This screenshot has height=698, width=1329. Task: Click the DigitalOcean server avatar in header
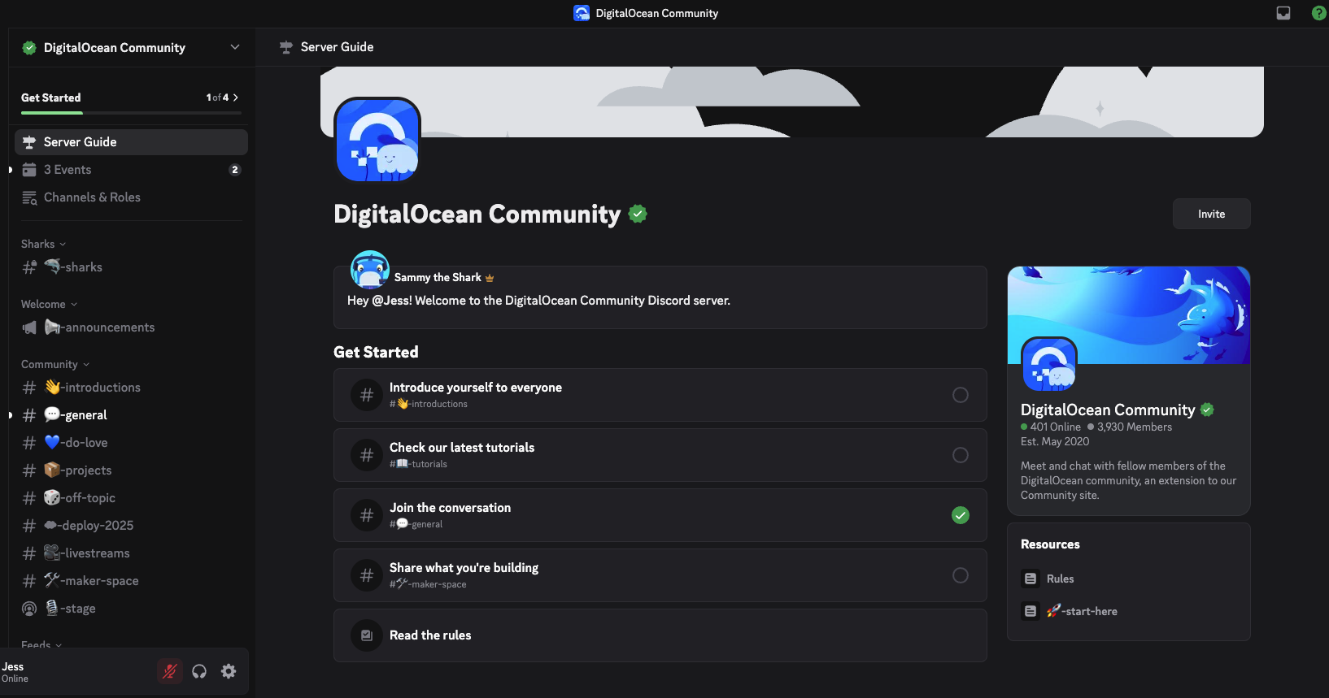377,140
